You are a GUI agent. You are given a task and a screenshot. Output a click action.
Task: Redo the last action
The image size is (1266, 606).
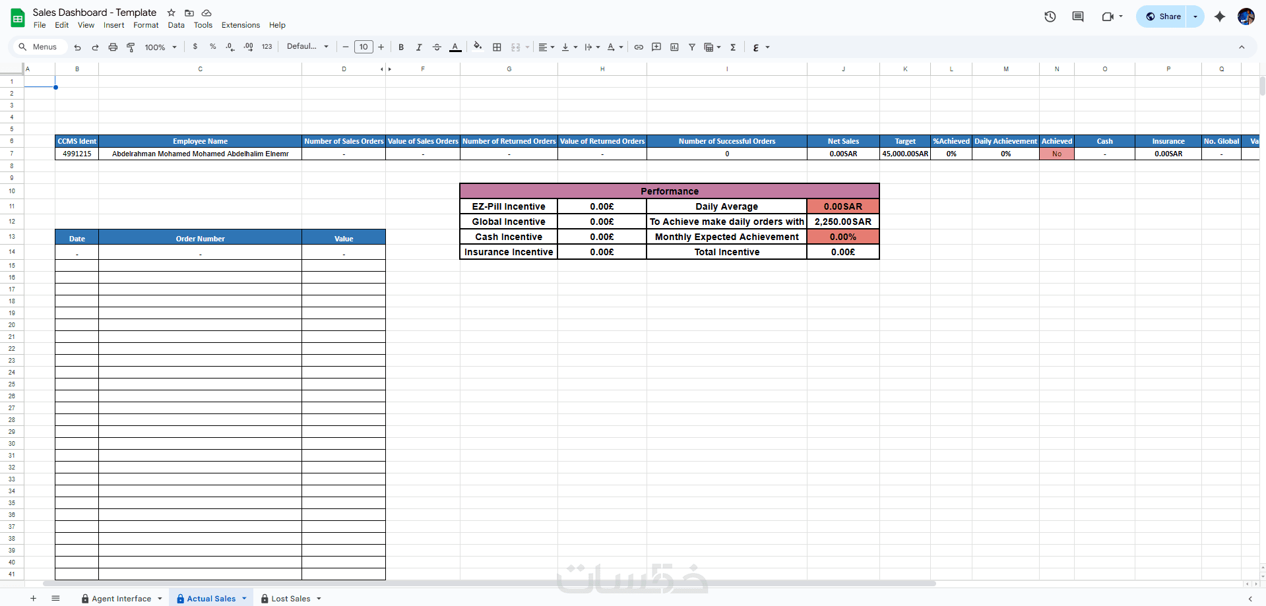point(95,47)
